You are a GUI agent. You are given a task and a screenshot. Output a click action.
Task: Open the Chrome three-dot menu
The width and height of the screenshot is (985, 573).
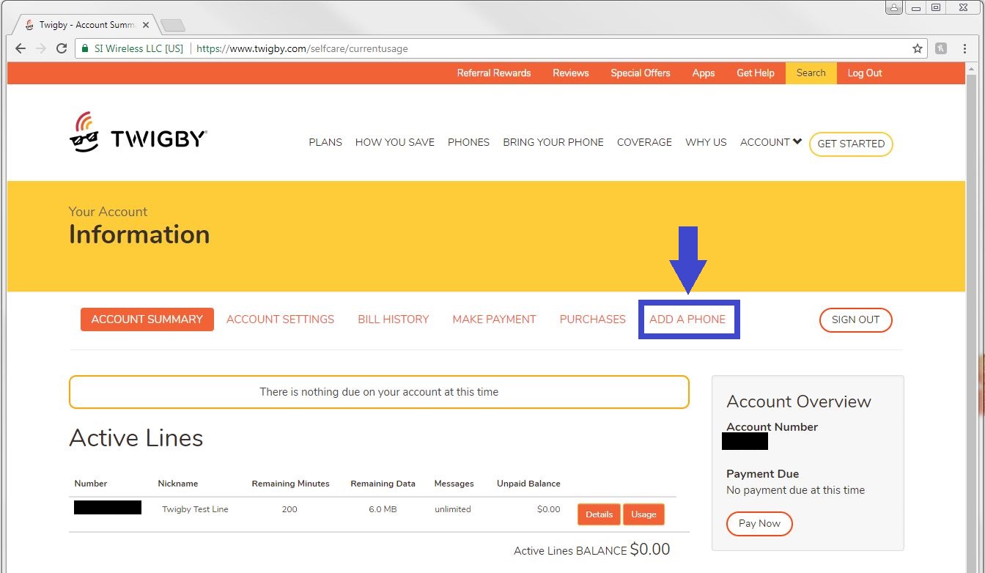964,48
